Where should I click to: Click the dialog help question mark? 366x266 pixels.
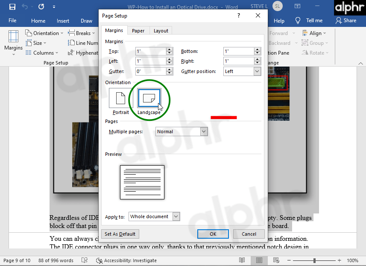(x=239, y=15)
